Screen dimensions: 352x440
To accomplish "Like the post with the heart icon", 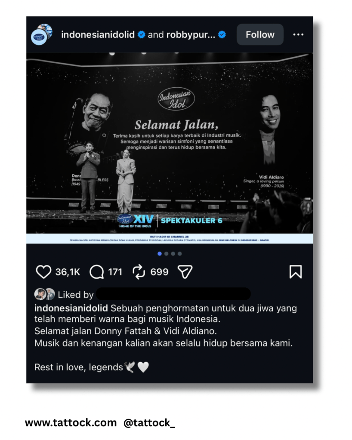I will tap(43, 272).
